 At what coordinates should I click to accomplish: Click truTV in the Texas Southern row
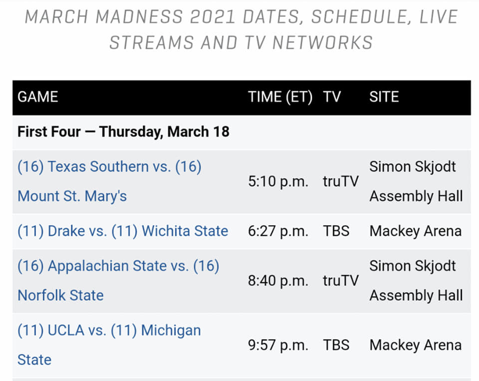(341, 182)
